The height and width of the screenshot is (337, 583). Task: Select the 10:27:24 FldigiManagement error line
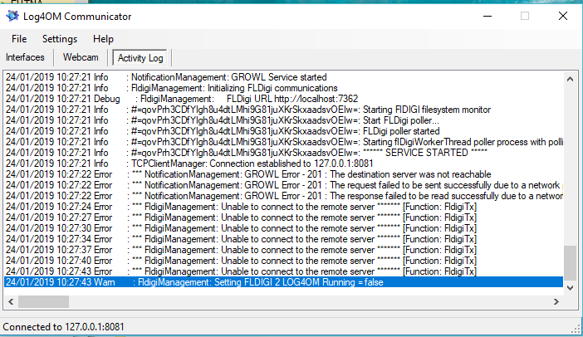pos(284,207)
